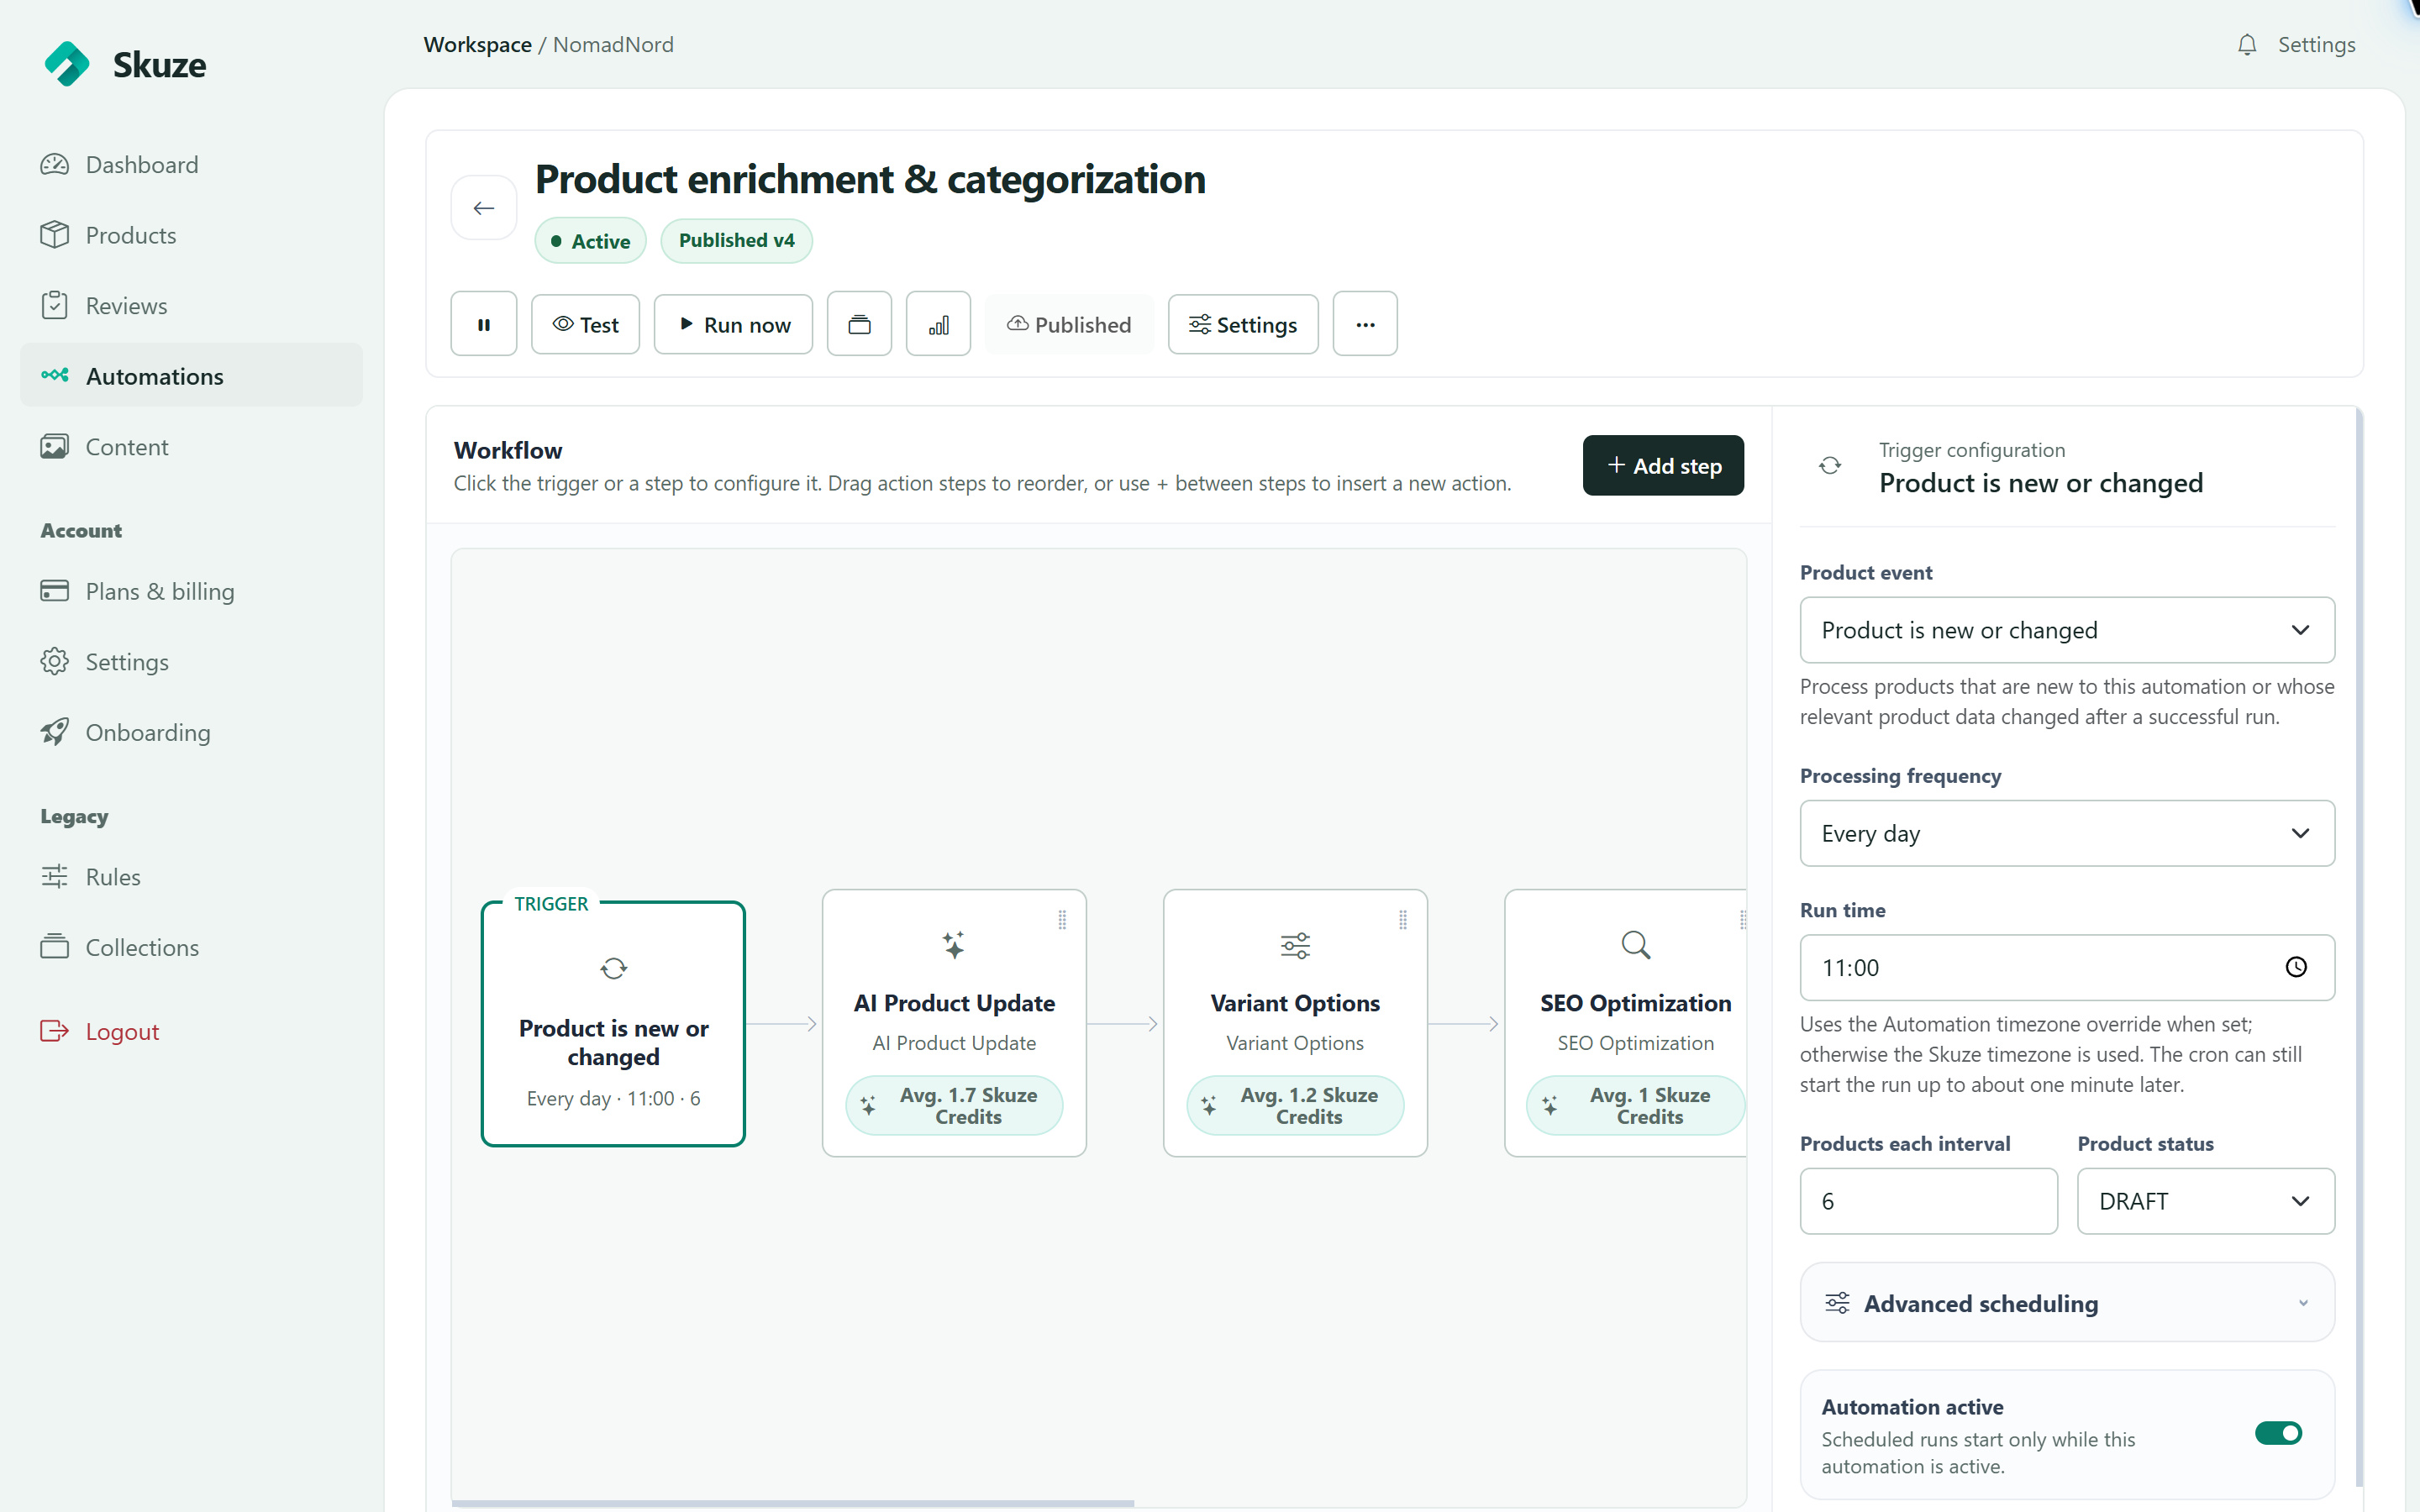Open Automations in sidebar
This screenshot has height=1512, width=2420.
[191, 376]
